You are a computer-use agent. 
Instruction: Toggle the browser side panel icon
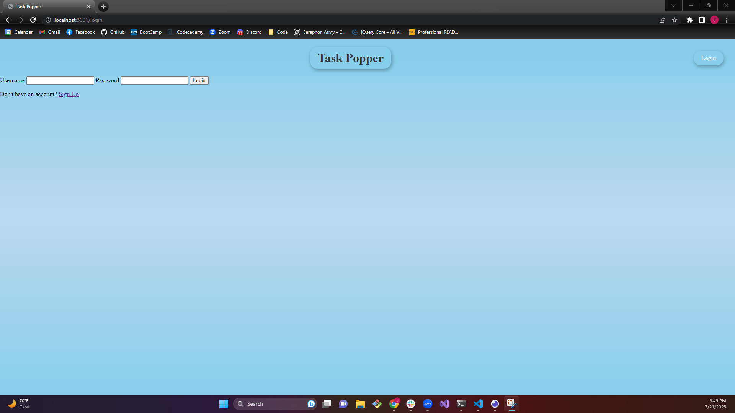coord(702,20)
